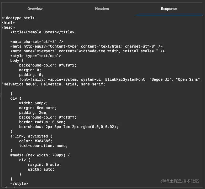Click the meta http-equiv Content-type line
Screen dimensions: 205x189
click(86, 46)
